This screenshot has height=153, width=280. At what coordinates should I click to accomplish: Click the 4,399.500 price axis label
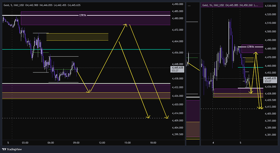[x=177, y=134]
